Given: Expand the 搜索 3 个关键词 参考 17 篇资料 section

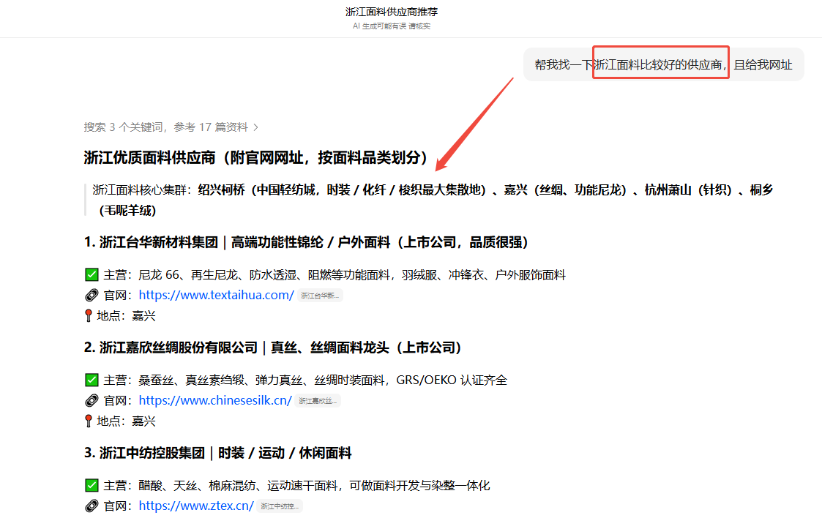Looking at the screenshot, I should pos(171,127).
